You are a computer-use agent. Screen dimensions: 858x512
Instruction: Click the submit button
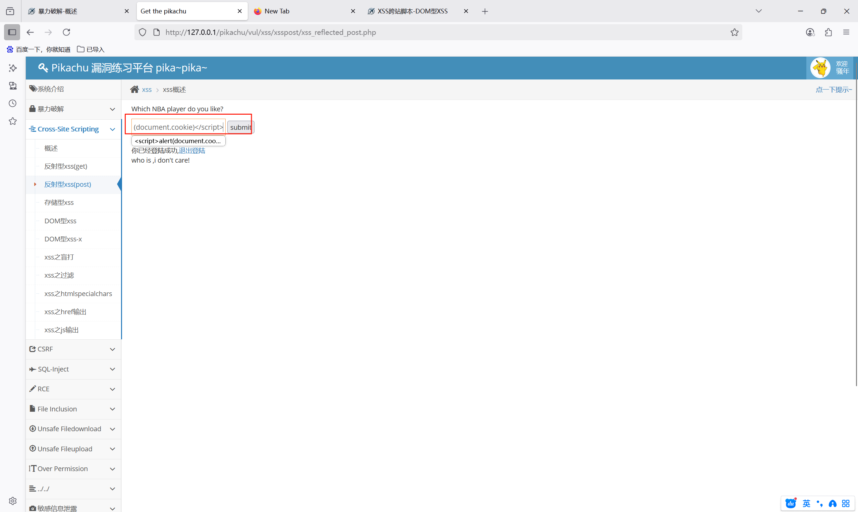coord(240,127)
